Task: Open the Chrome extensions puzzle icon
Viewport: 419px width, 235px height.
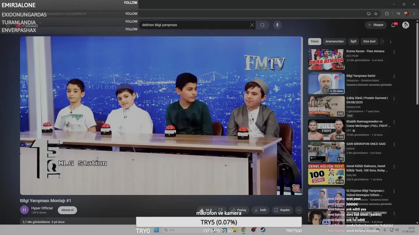Action: point(387,14)
